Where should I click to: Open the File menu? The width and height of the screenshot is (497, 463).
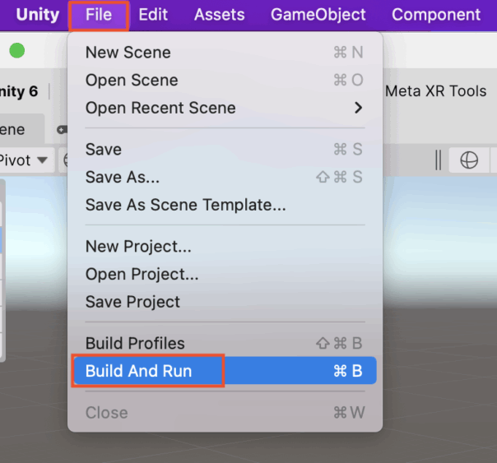(x=99, y=15)
